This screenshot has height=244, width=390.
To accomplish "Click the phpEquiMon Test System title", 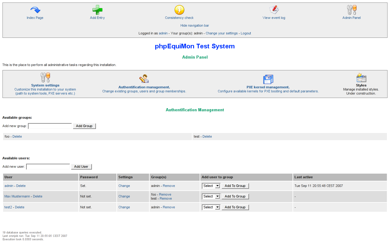I will click(x=195, y=46).
